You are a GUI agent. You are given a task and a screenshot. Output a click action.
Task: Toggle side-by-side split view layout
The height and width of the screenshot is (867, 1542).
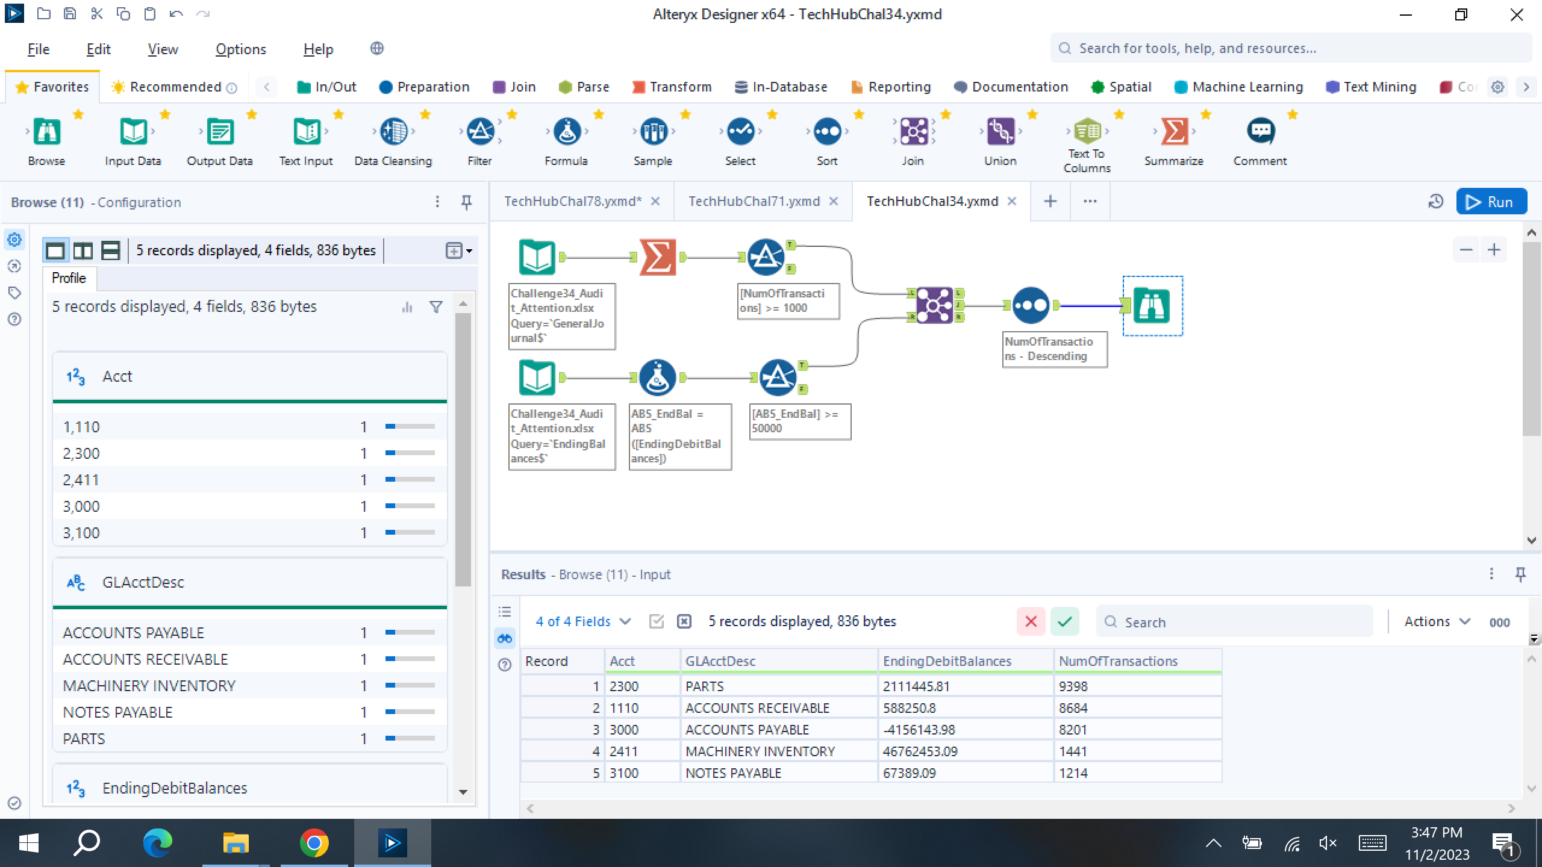tap(83, 250)
